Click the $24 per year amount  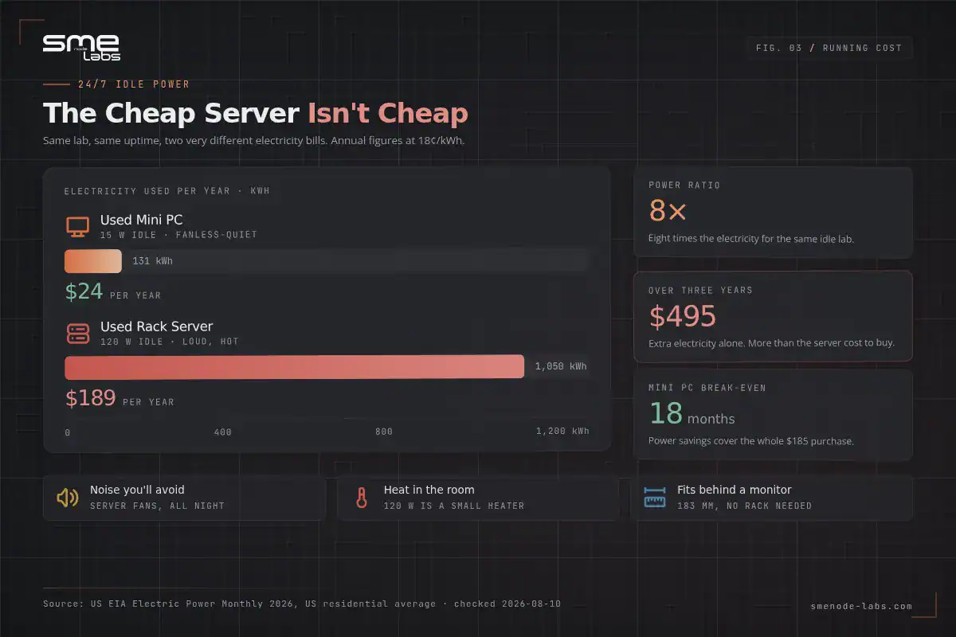(84, 291)
